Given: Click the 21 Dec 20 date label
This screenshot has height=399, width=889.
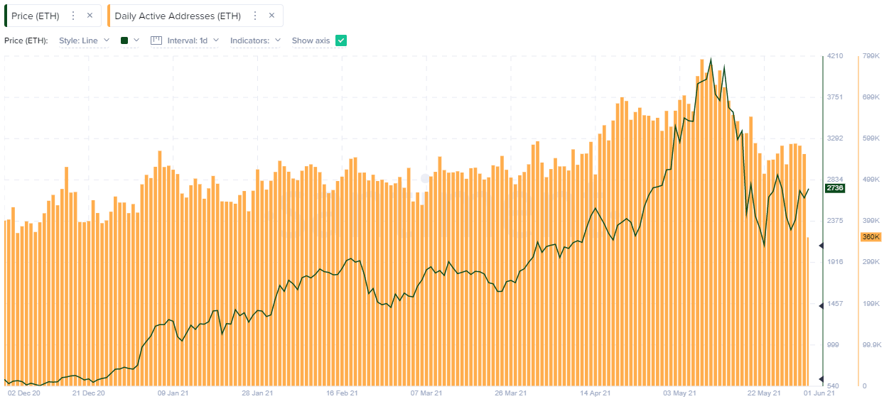Looking at the screenshot, I should coord(88,392).
